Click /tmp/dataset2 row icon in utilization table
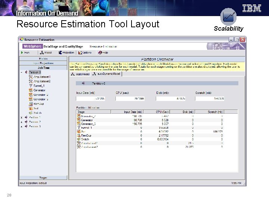 (79, 147)
